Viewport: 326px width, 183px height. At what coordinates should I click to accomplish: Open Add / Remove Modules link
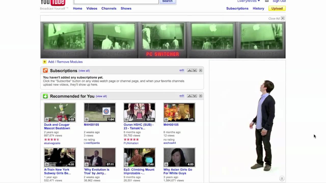click(x=65, y=62)
